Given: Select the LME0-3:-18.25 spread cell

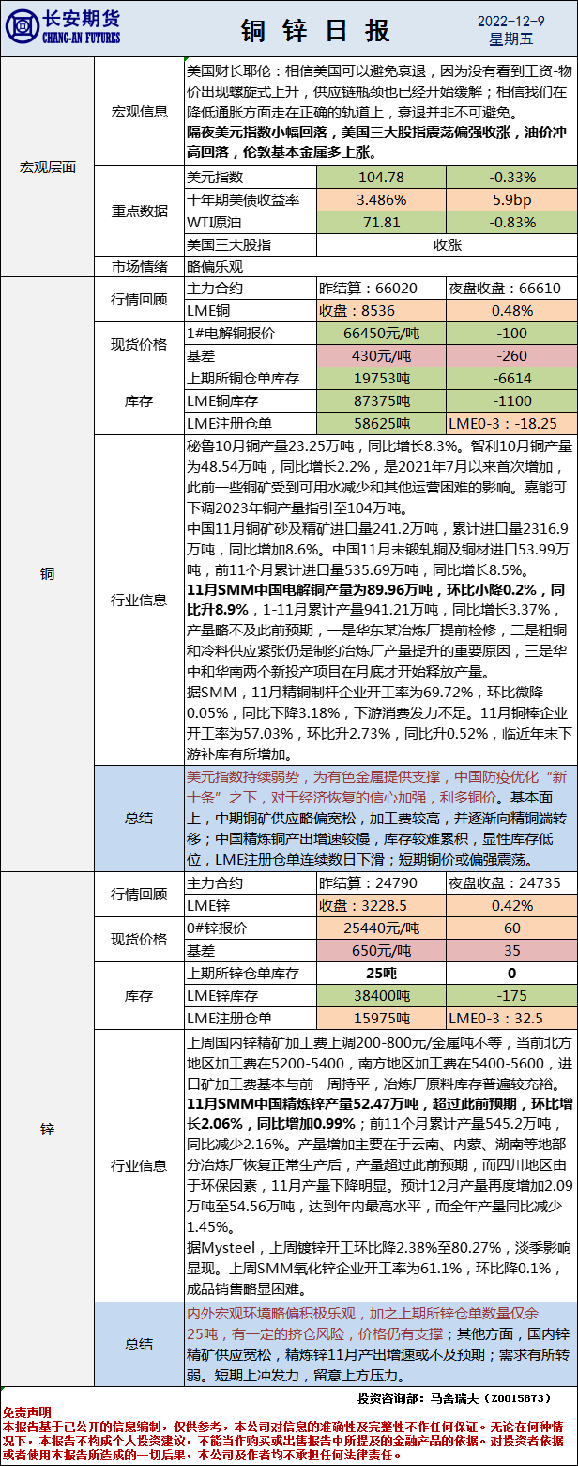Looking at the screenshot, I should 512,423.
